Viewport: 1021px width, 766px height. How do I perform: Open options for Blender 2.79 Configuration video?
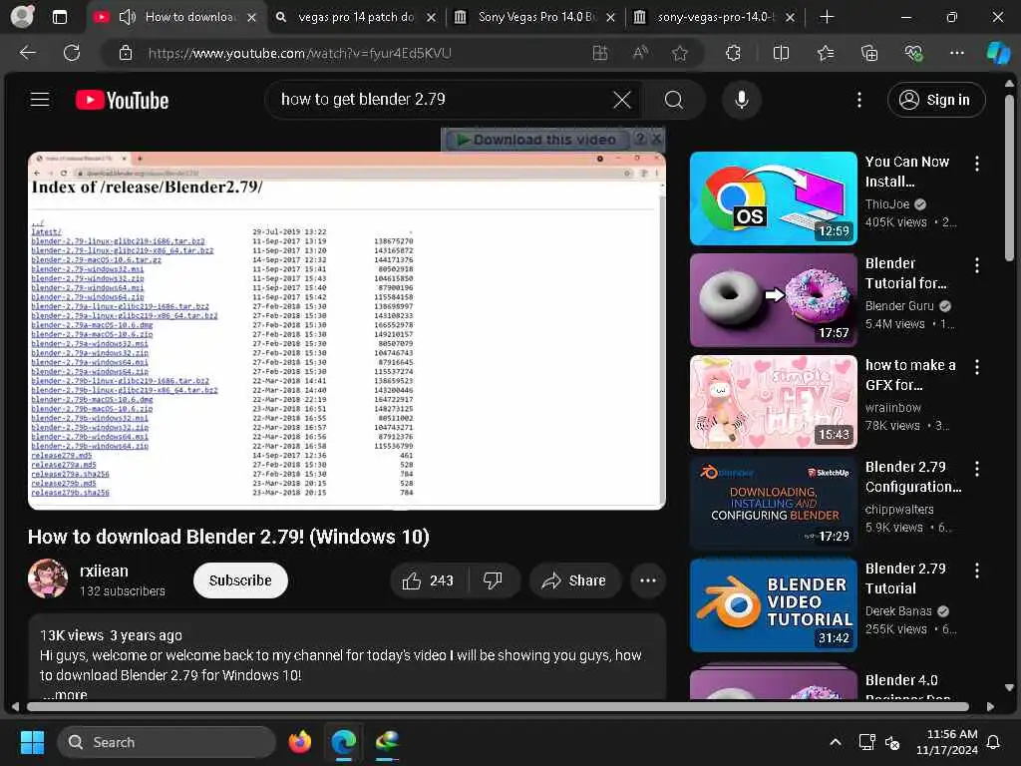coord(977,469)
